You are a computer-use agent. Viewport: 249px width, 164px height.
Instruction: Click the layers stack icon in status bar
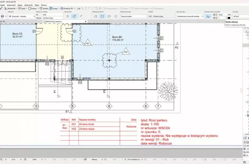(85, 159)
